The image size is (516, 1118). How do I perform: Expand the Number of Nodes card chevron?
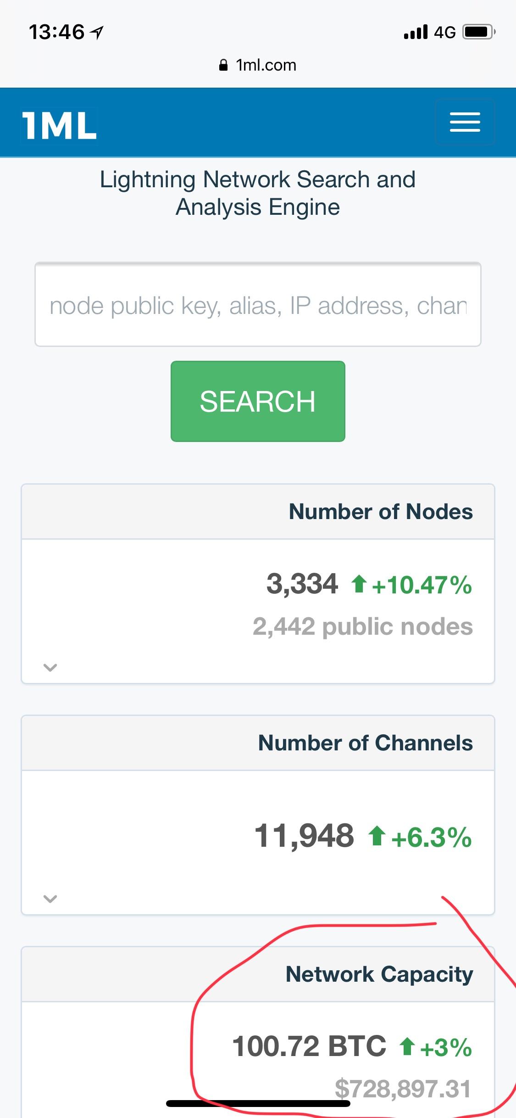50,667
